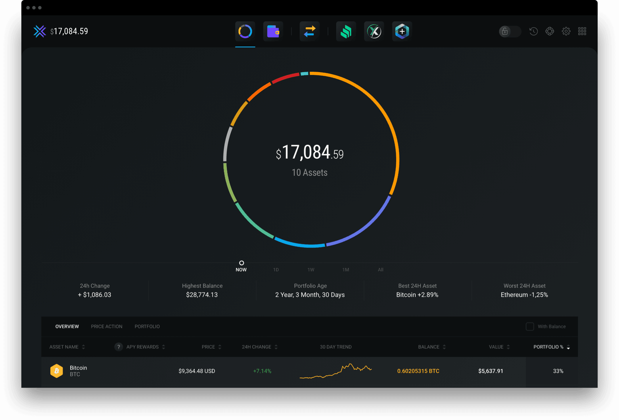Image resolution: width=619 pixels, height=420 pixels.
Task: Open the Exchange arrows icon
Action: 309,31
